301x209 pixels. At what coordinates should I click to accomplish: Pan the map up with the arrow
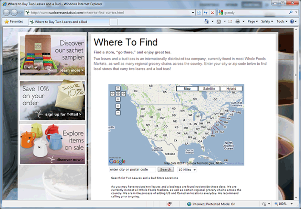(118, 88)
